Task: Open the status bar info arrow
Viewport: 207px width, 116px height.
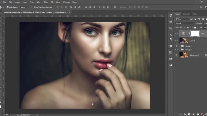Action: [38, 115]
